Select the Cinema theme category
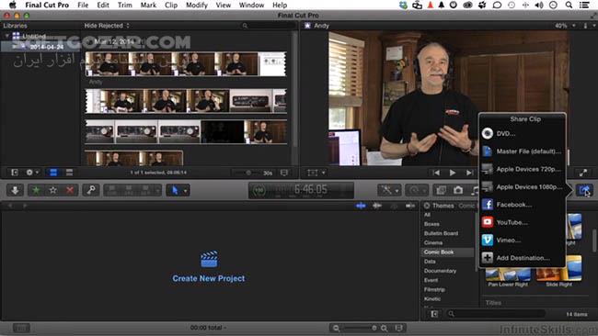The image size is (598, 336). pos(433,242)
